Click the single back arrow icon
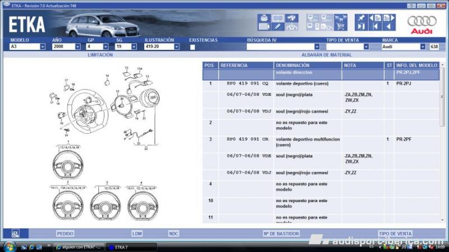449x252 pixels. [389, 26]
